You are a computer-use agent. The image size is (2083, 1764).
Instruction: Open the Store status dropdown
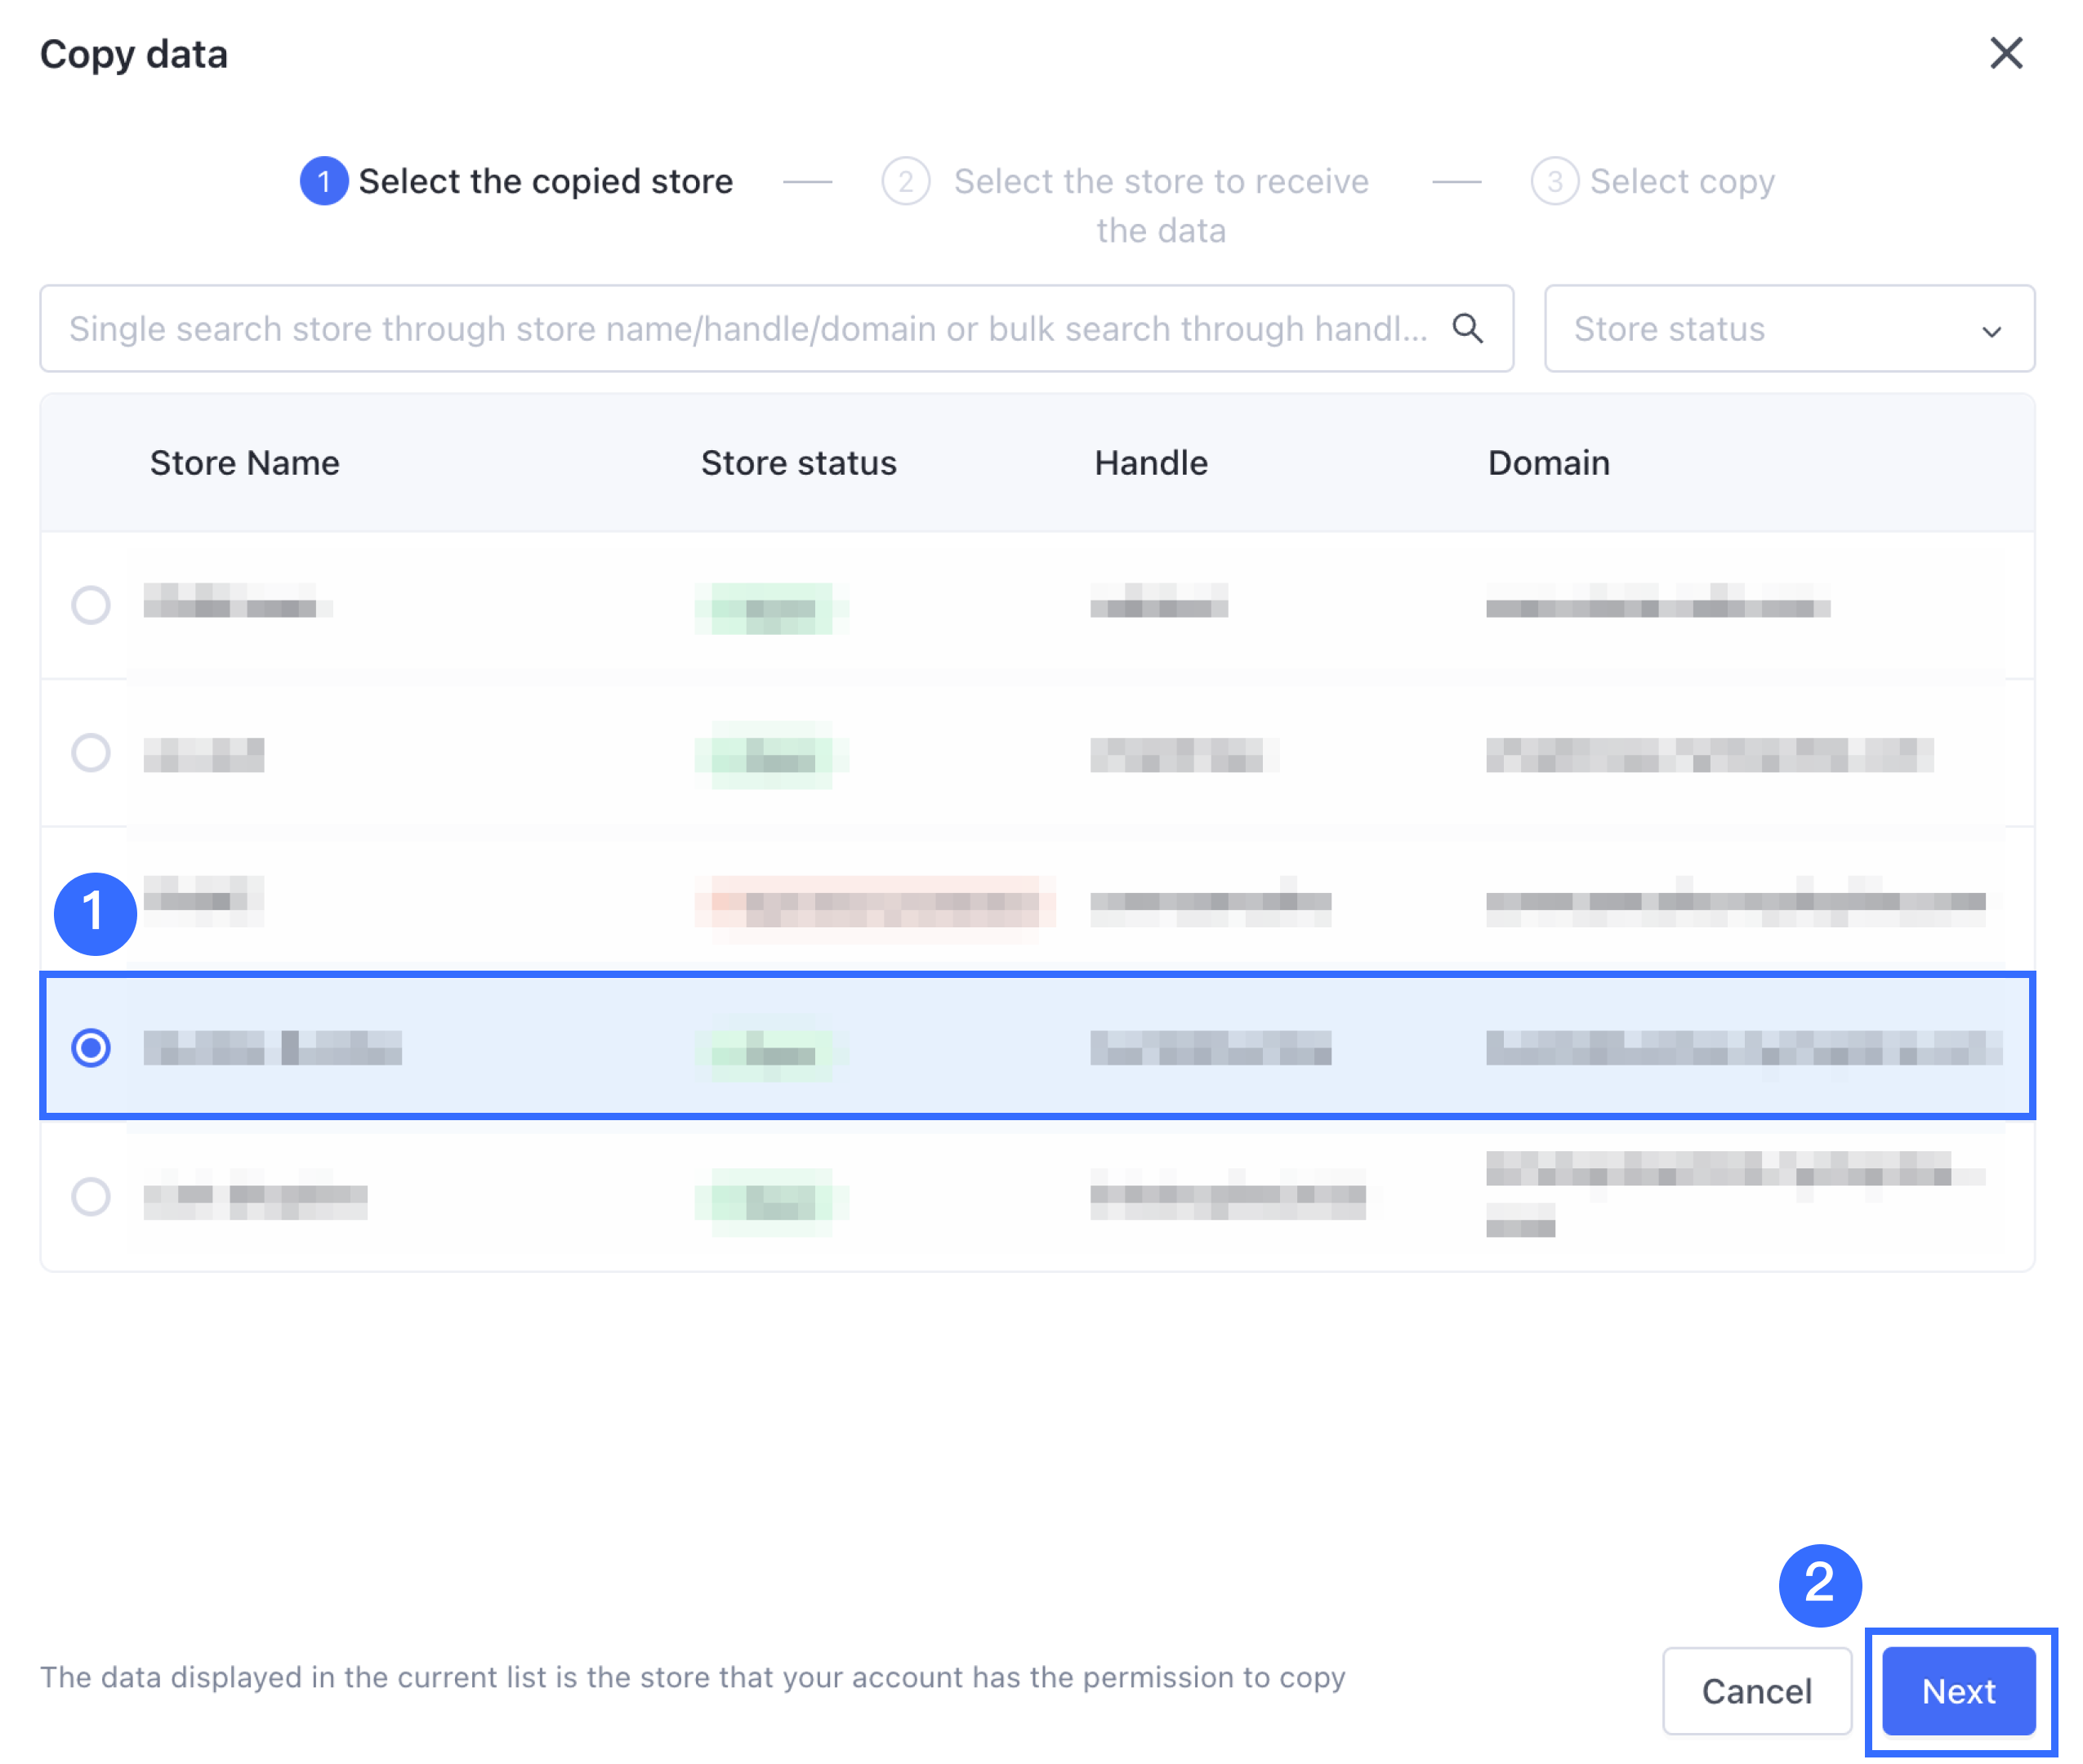(x=1760, y=329)
